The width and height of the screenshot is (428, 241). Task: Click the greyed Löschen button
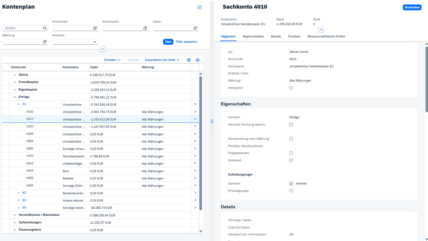pyautogui.click(x=134, y=60)
